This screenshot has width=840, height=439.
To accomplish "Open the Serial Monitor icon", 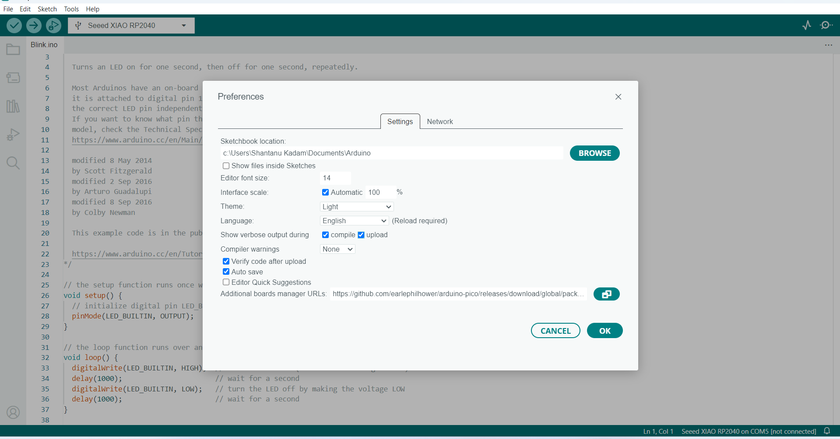I will point(826,25).
